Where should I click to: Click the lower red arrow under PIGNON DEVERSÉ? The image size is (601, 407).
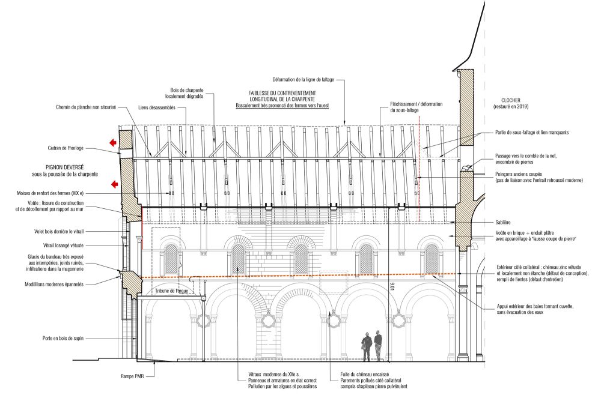pyautogui.click(x=112, y=183)
